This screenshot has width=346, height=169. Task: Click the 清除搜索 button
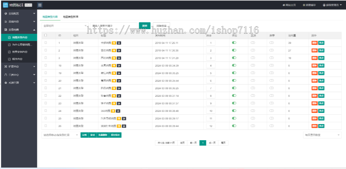click(x=161, y=26)
